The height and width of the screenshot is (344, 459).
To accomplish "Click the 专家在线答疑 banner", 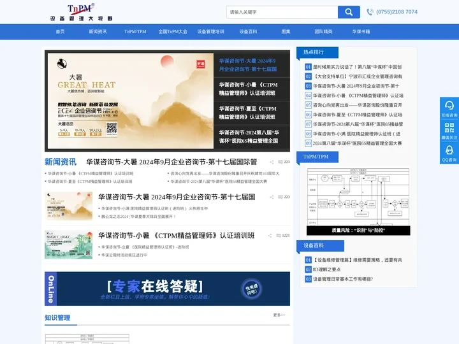I will point(167,289).
